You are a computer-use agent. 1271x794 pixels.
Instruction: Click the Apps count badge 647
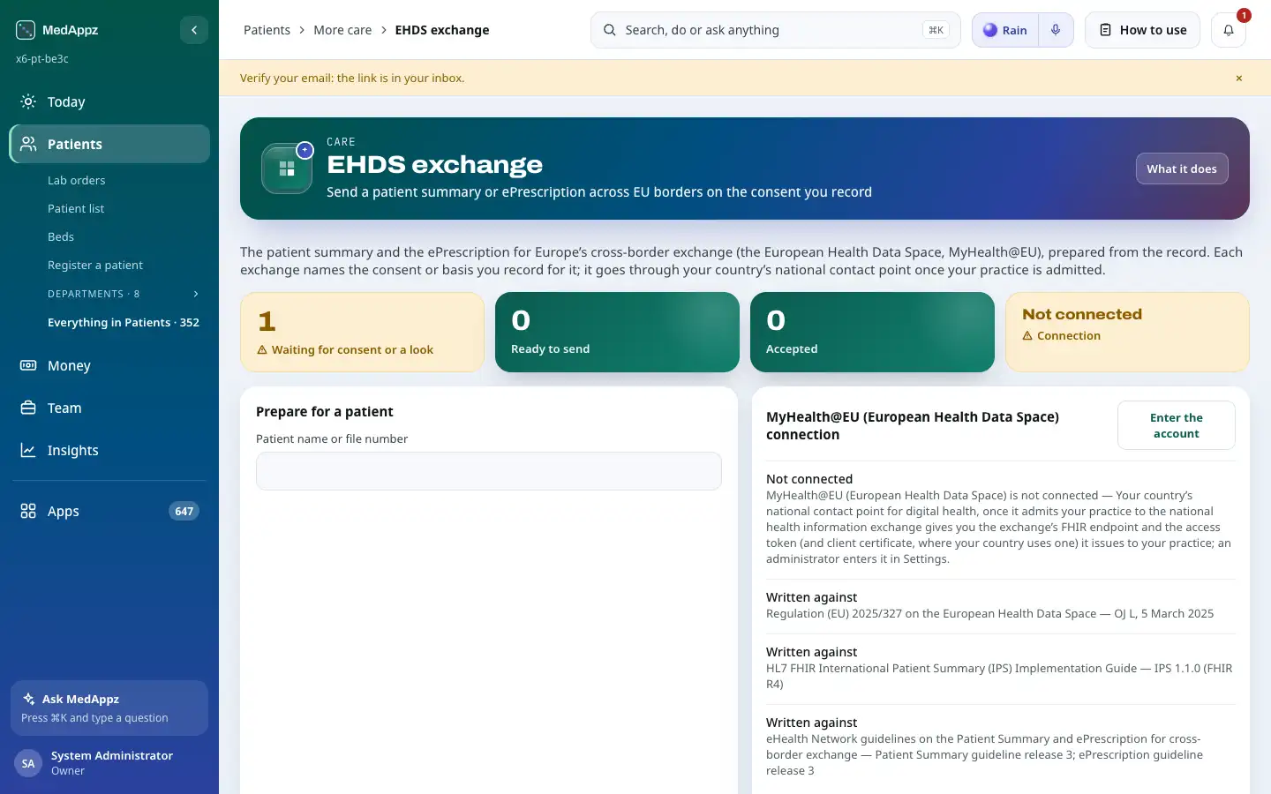(x=184, y=511)
